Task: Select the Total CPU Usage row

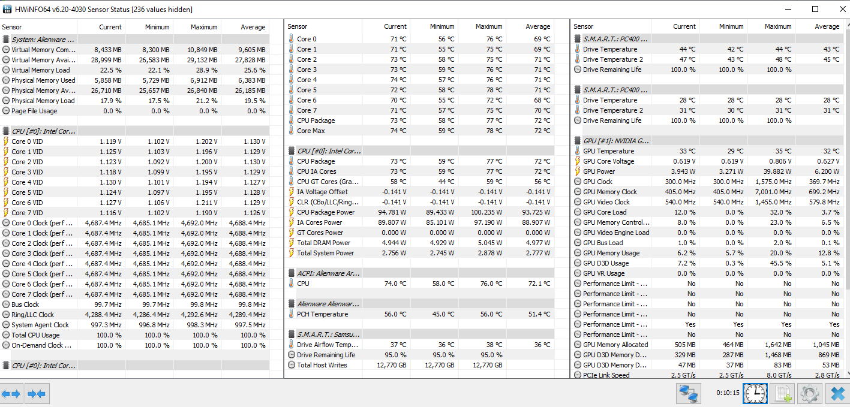Action: (35, 335)
